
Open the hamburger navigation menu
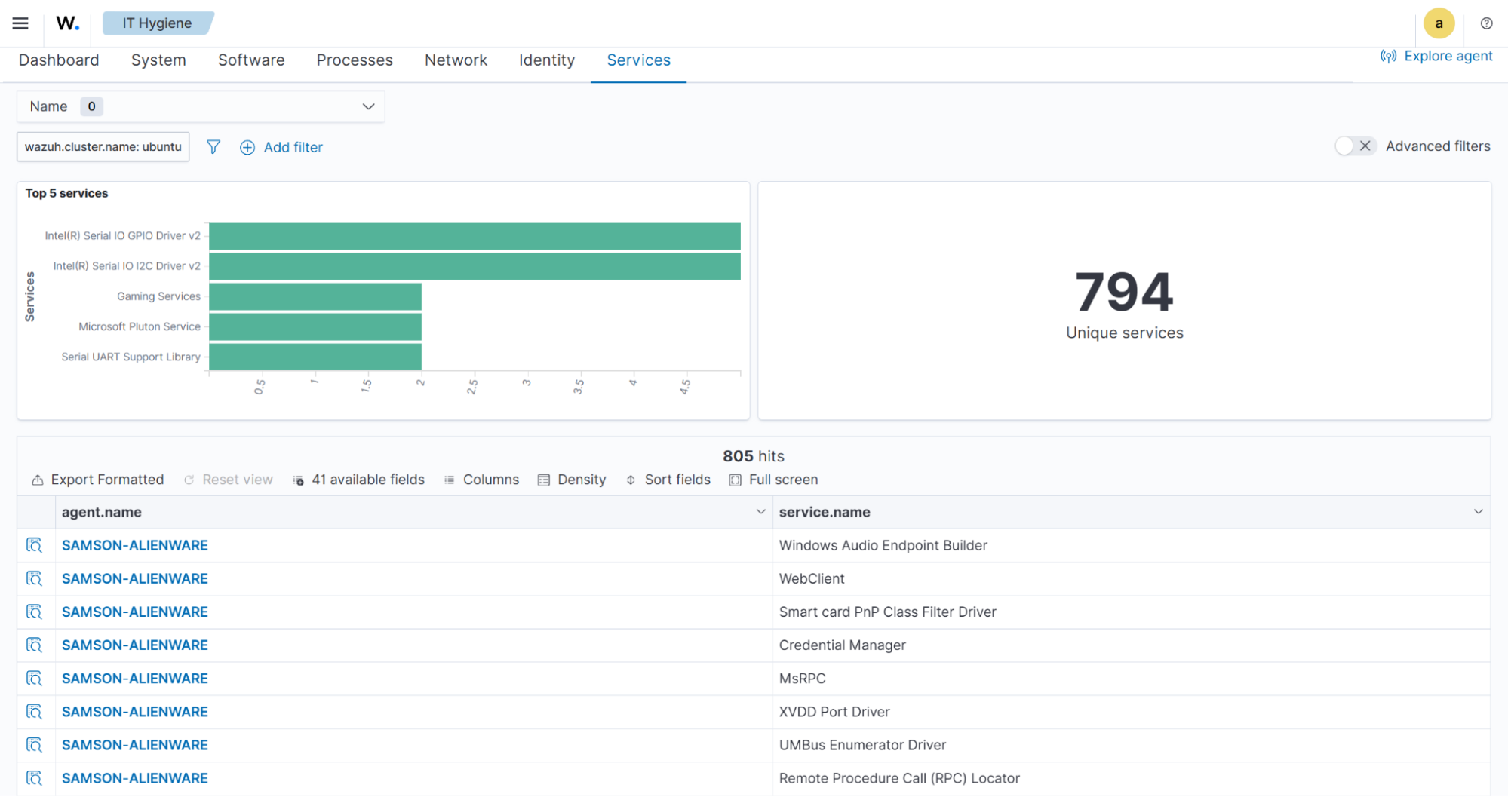[20, 23]
